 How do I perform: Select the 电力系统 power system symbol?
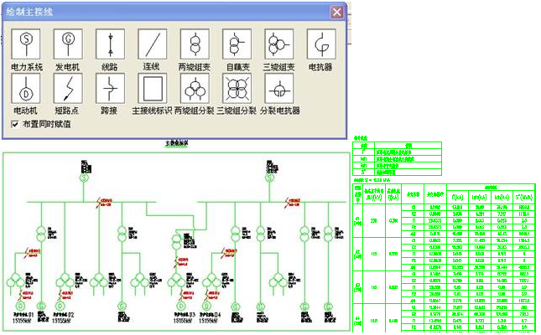tap(26, 44)
